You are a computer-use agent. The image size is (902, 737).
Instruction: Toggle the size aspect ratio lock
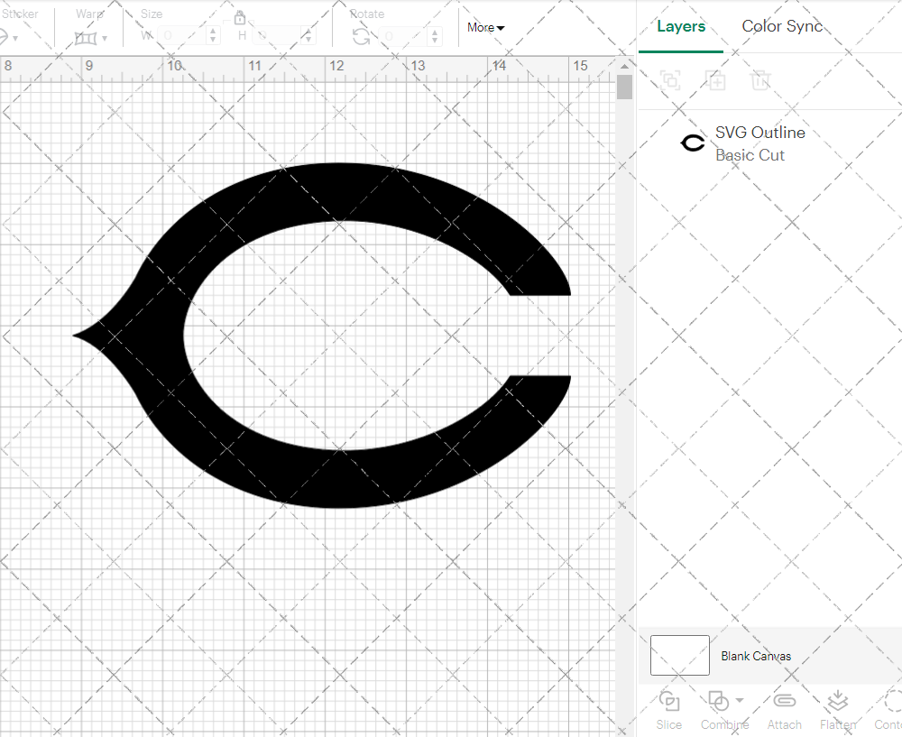point(240,18)
